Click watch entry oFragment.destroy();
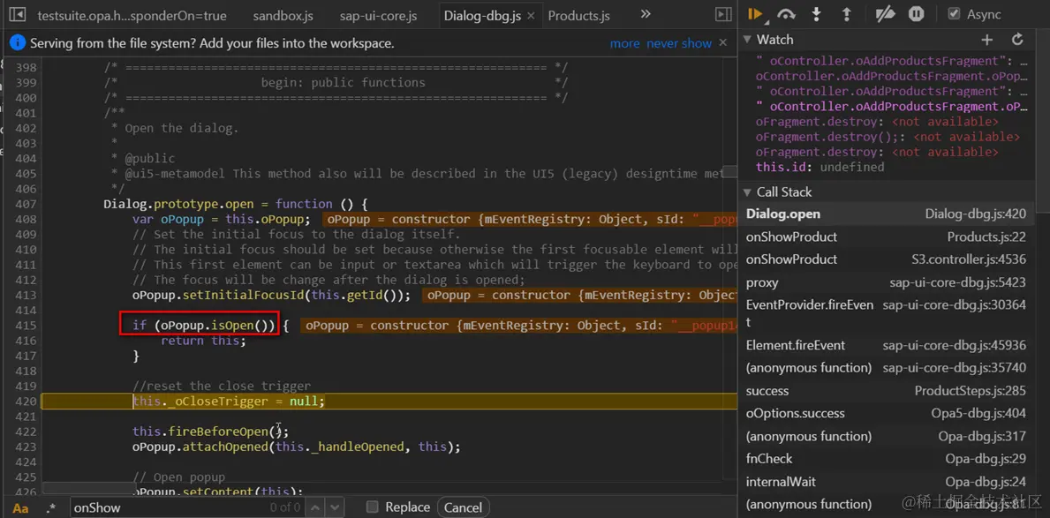This screenshot has height=518, width=1050. click(888, 137)
